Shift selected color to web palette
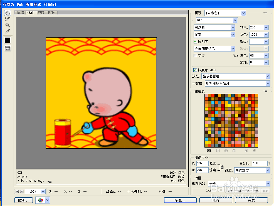The height and width of the screenshot is (206, 274). pos(226,151)
